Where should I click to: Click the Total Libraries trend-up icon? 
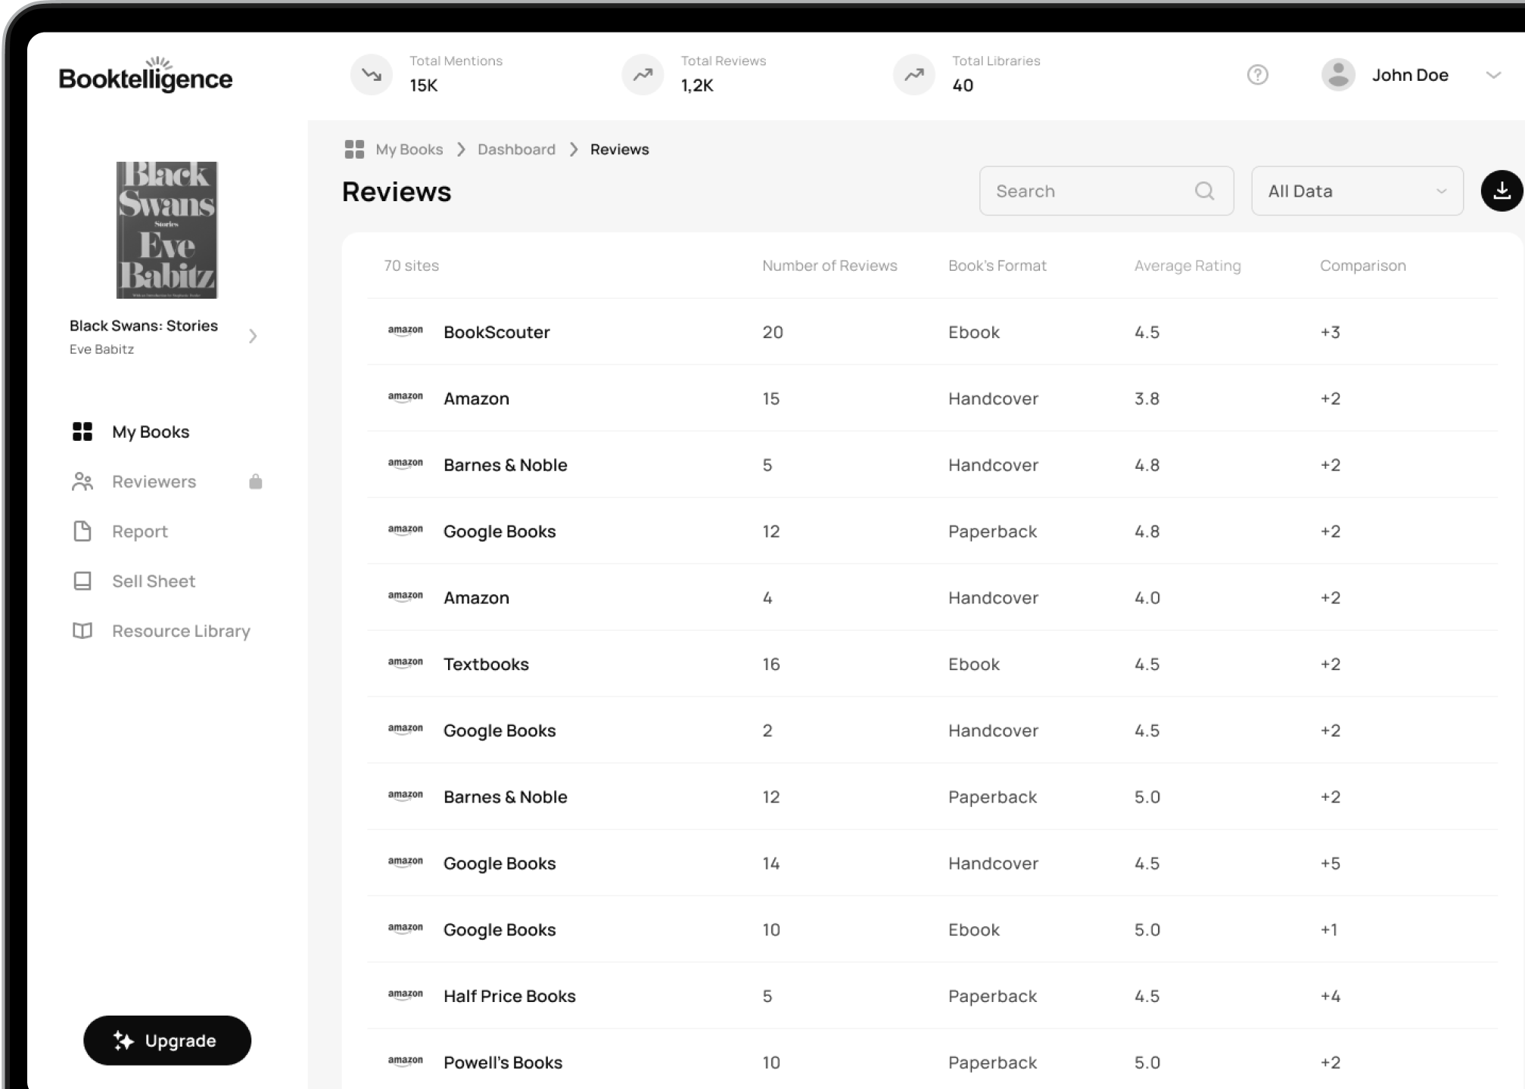coord(914,74)
